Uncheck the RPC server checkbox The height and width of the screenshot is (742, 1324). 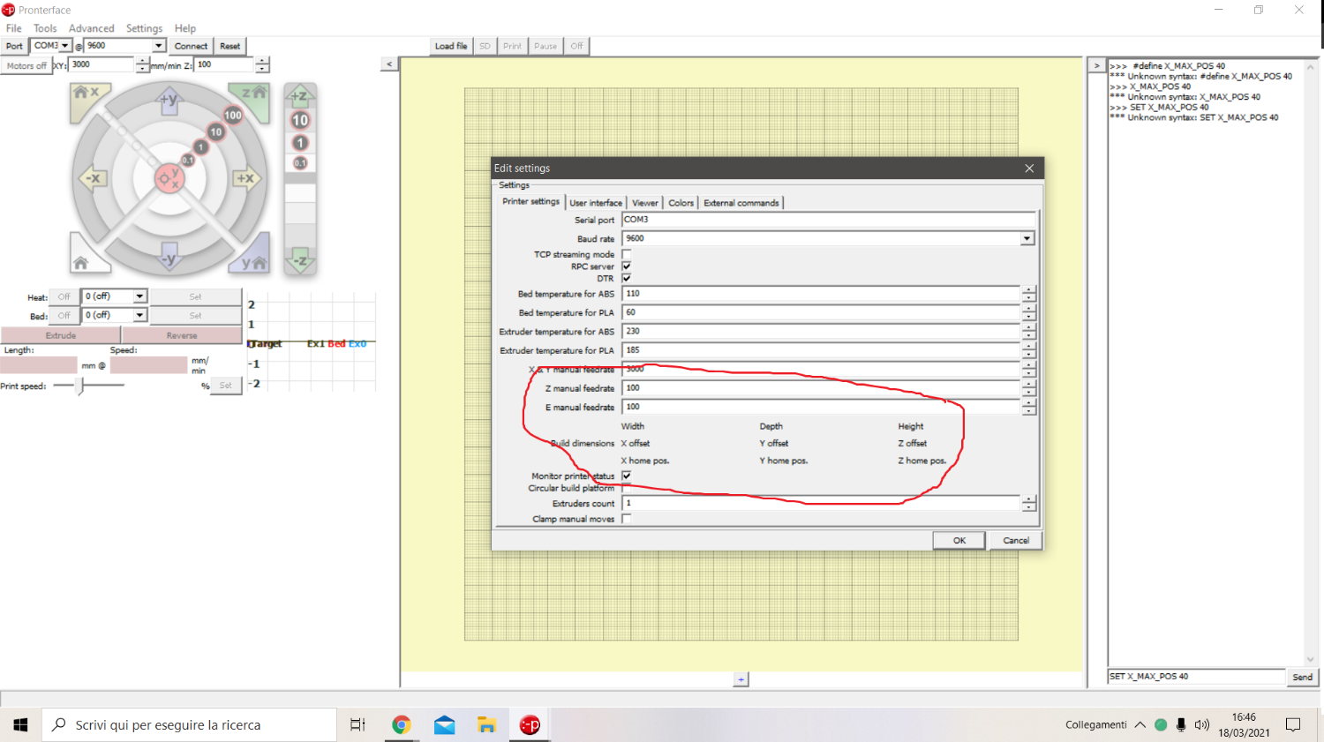[627, 266]
